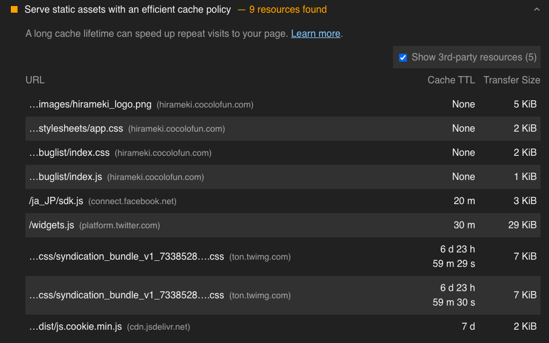Click the /ja_JP/sdk.js Facebook resource
This screenshot has height=343, width=549.
[x=56, y=200]
